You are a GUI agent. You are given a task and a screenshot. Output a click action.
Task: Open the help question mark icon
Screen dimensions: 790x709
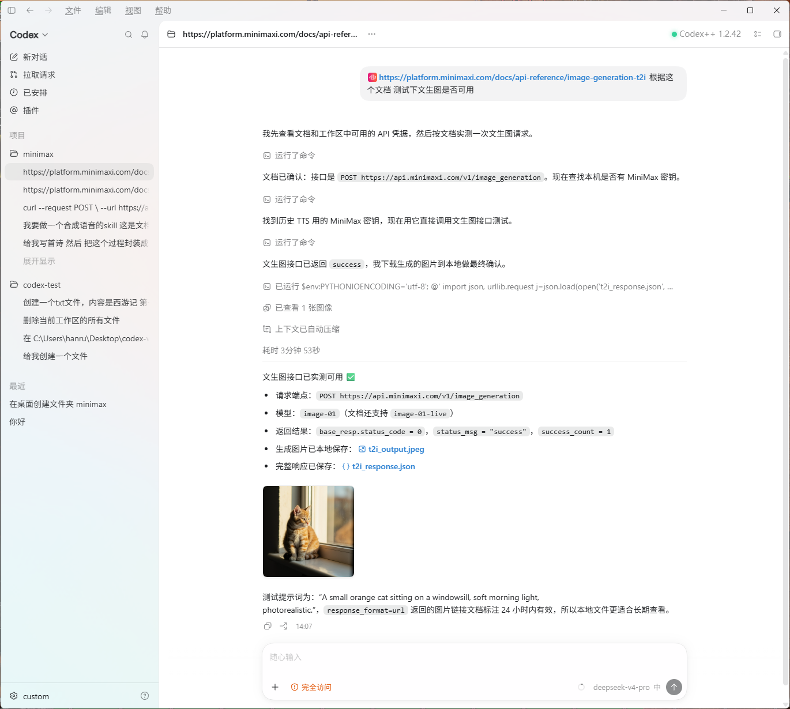(145, 696)
